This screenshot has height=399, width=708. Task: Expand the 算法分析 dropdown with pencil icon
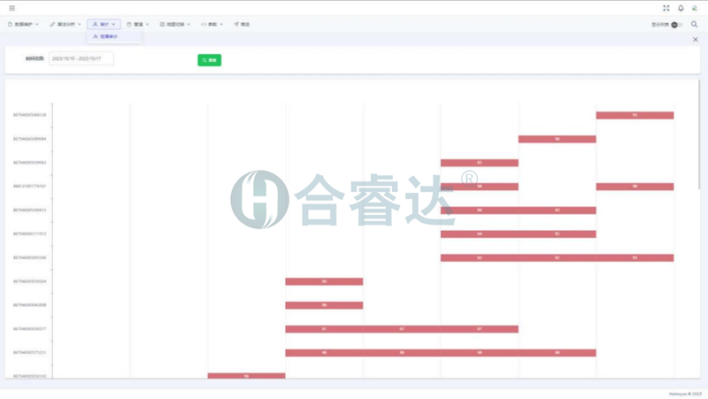point(65,25)
